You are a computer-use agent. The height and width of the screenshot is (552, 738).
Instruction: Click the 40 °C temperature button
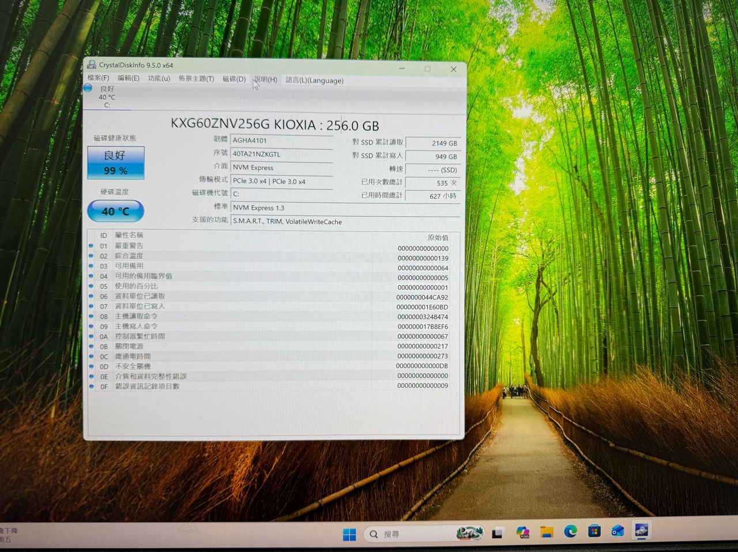click(x=115, y=211)
